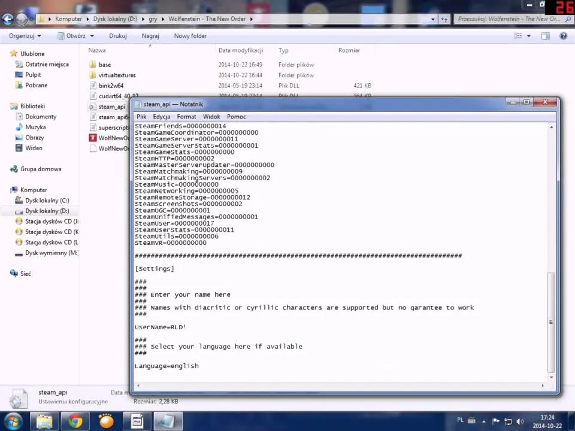Image resolution: width=575 pixels, height=431 pixels.
Task: Click the [Settings] section text in Notatnik
Action: tap(155, 269)
